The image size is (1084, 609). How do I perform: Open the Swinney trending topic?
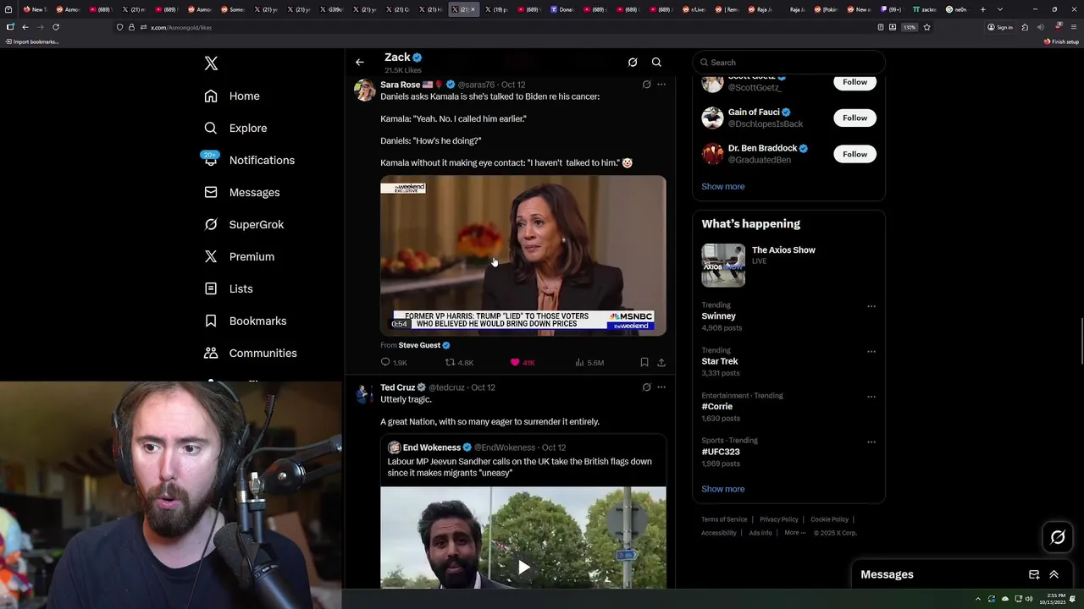pos(719,316)
